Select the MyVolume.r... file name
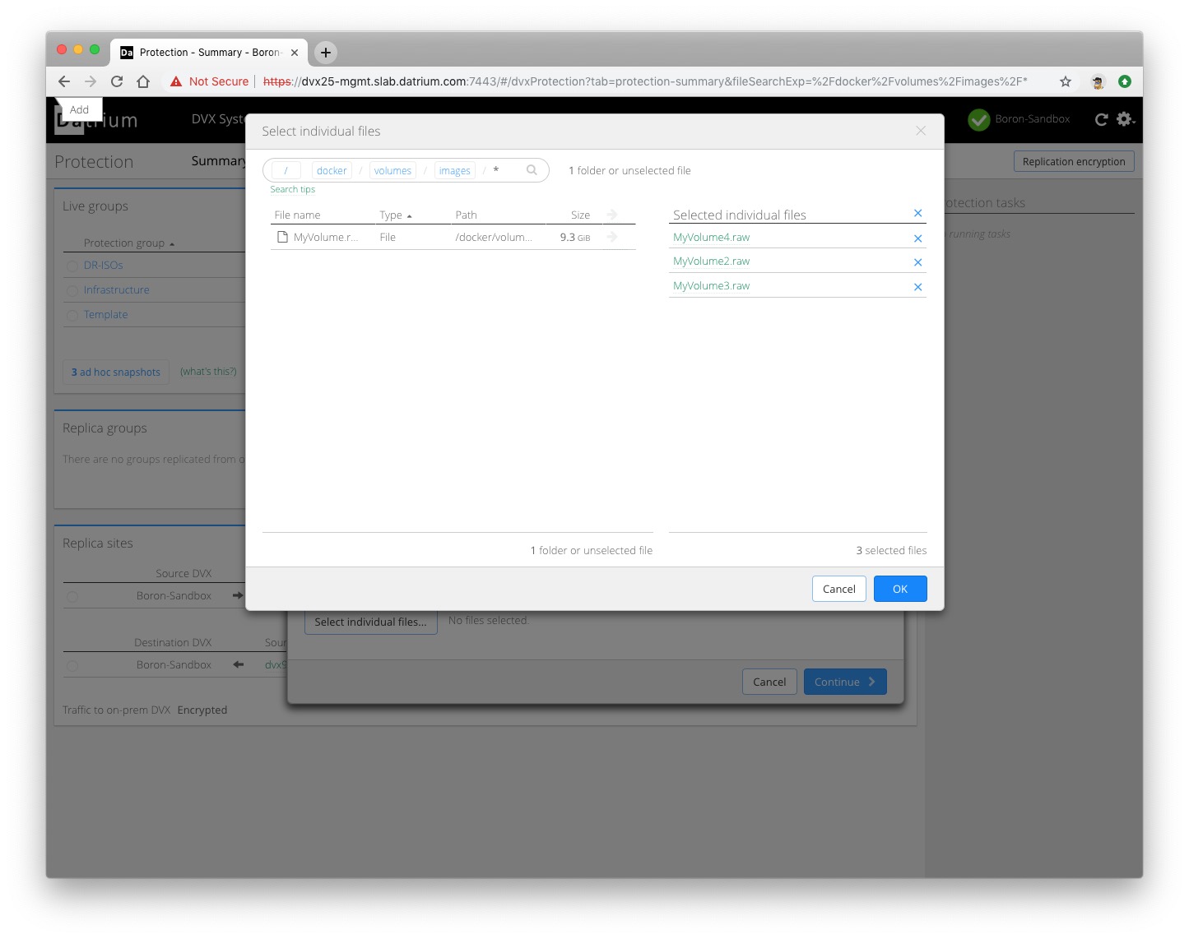The height and width of the screenshot is (939, 1189). click(326, 237)
